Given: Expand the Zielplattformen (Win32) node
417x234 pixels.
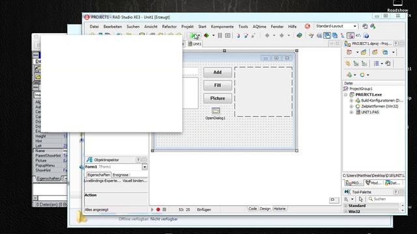Looking at the screenshot, I should [x=351, y=107].
